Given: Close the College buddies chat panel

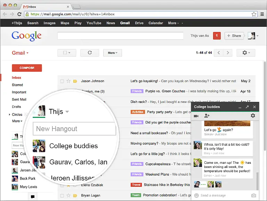Looking at the screenshot, I should [x=254, y=107].
